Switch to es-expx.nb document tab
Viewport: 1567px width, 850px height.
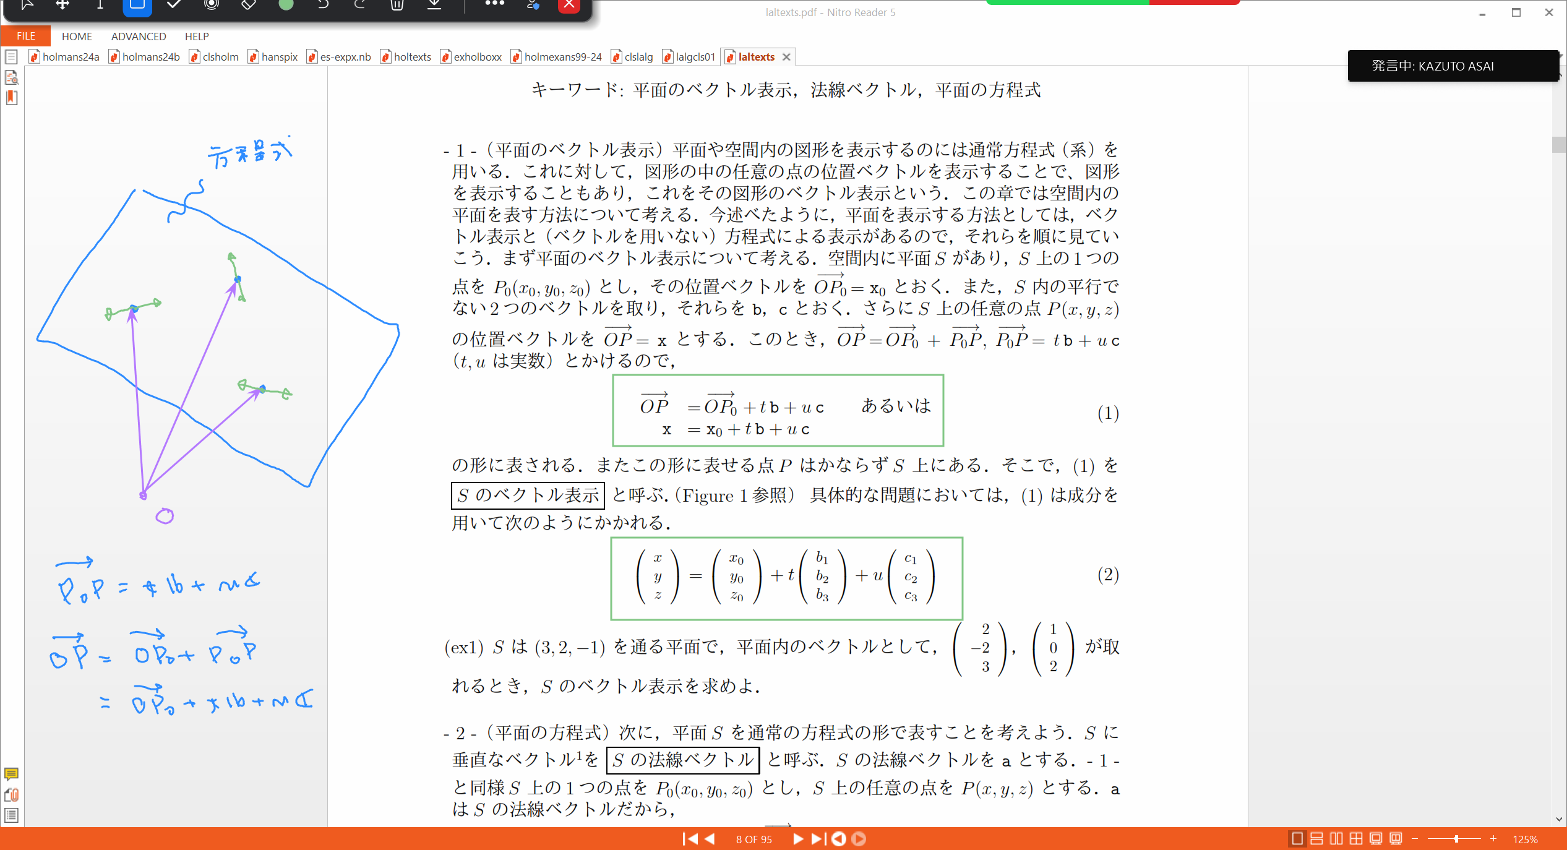[x=339, y=57]
